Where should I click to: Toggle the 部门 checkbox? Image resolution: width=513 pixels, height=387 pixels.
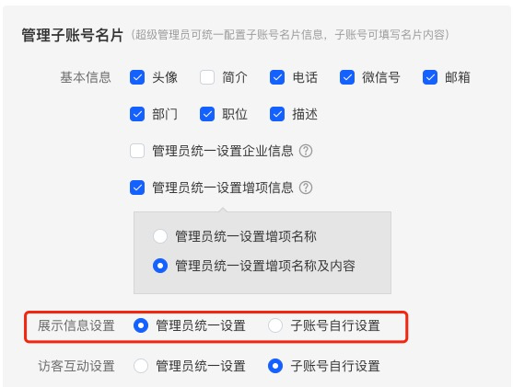(137, 114)
